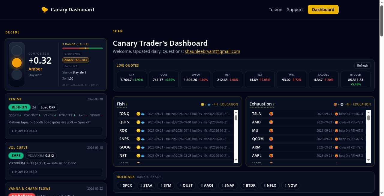Click QBTS row smile-fish emoji
384x196 pixels.
pyautogui.click(x=141, y=122)
